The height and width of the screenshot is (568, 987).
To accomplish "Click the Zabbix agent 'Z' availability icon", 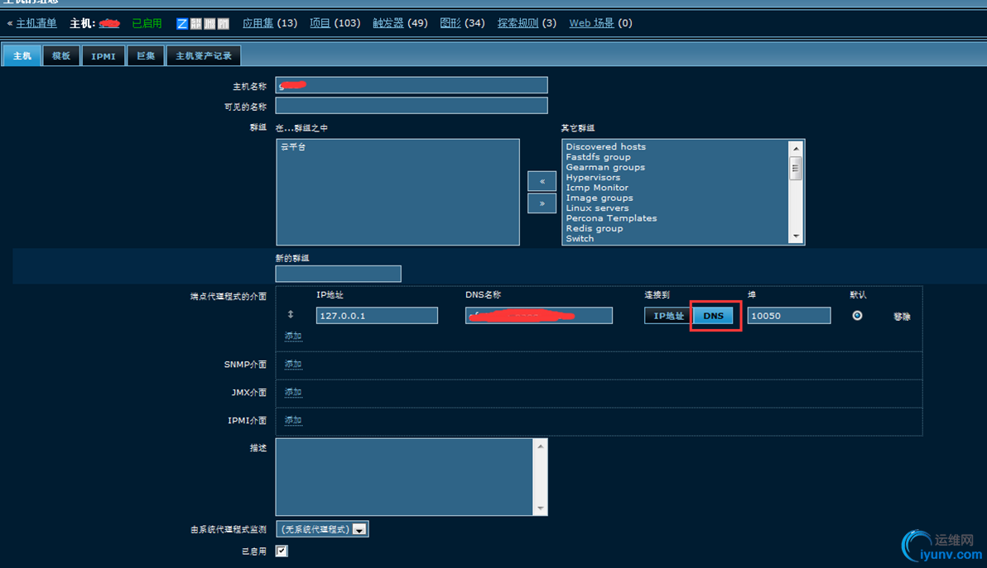I will click(182, 24).
